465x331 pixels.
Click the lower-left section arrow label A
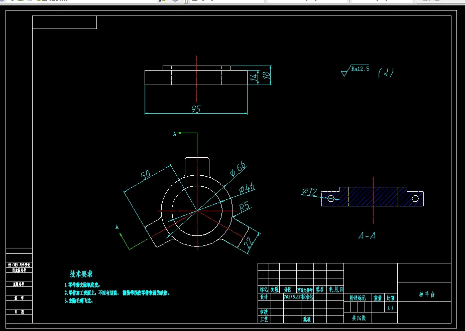point(117,227)
